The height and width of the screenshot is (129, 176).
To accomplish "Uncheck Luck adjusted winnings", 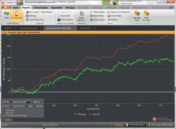I will 4,115.
